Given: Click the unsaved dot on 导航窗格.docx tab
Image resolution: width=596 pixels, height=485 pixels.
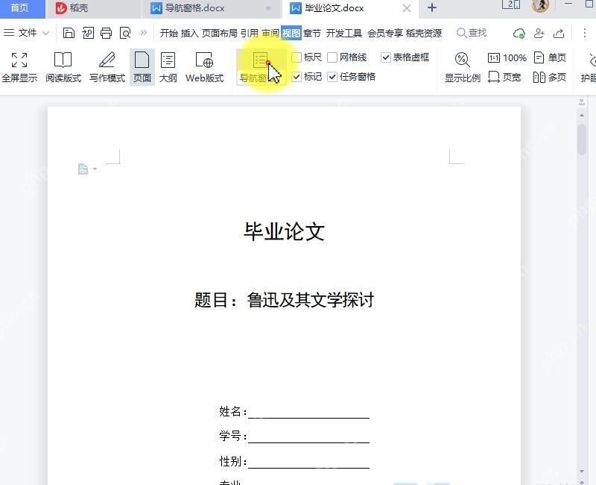Looking at the screenshot, I should point(268,8).
